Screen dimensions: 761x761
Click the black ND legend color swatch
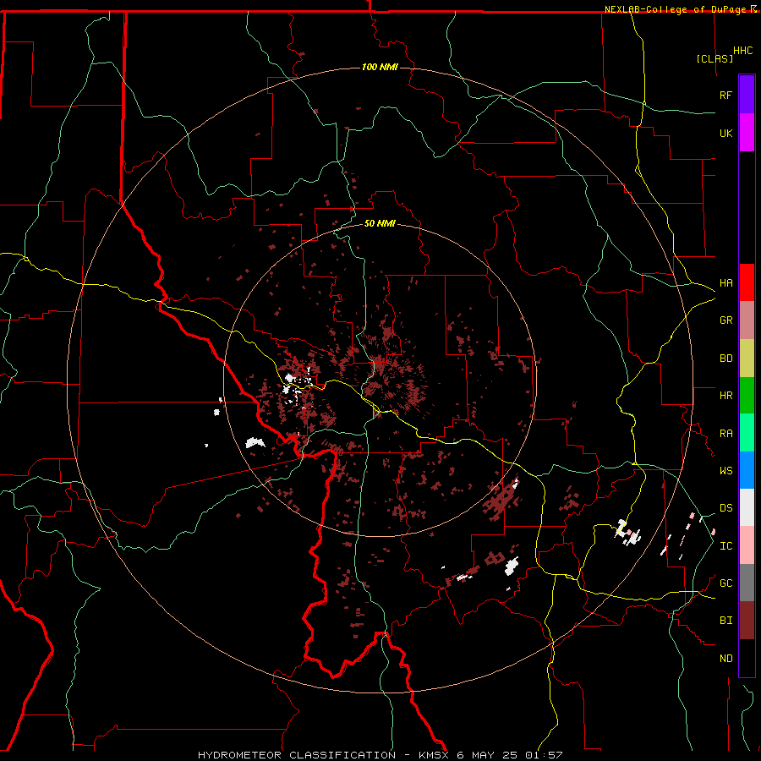tap(747, 658)
